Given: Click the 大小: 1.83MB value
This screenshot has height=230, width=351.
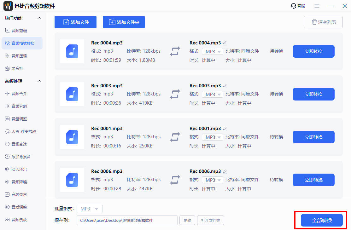Looking at the screenshot, I should pos(141,60).
